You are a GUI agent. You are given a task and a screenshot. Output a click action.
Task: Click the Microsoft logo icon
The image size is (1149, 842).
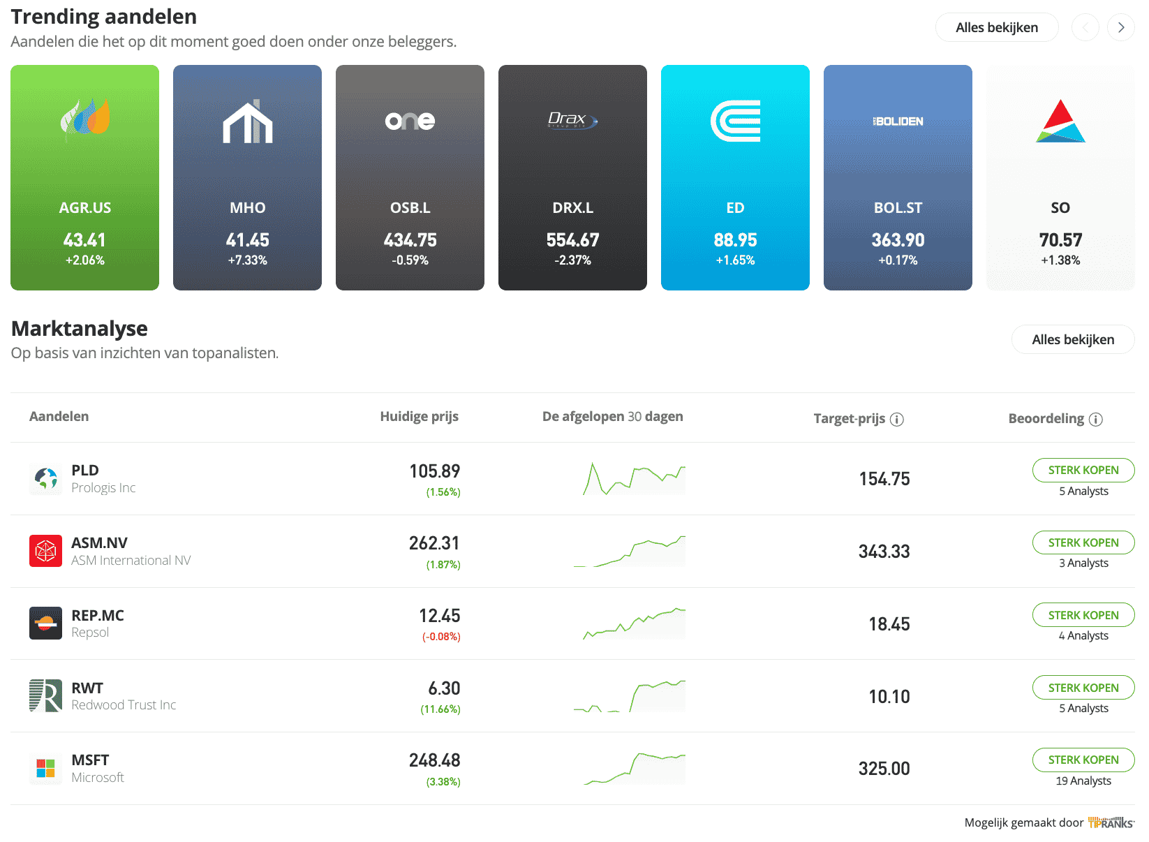pos(45,768)
